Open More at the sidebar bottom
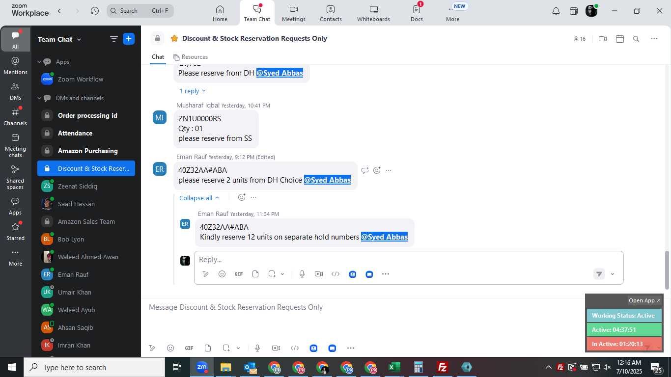 [x=15, y=258]
